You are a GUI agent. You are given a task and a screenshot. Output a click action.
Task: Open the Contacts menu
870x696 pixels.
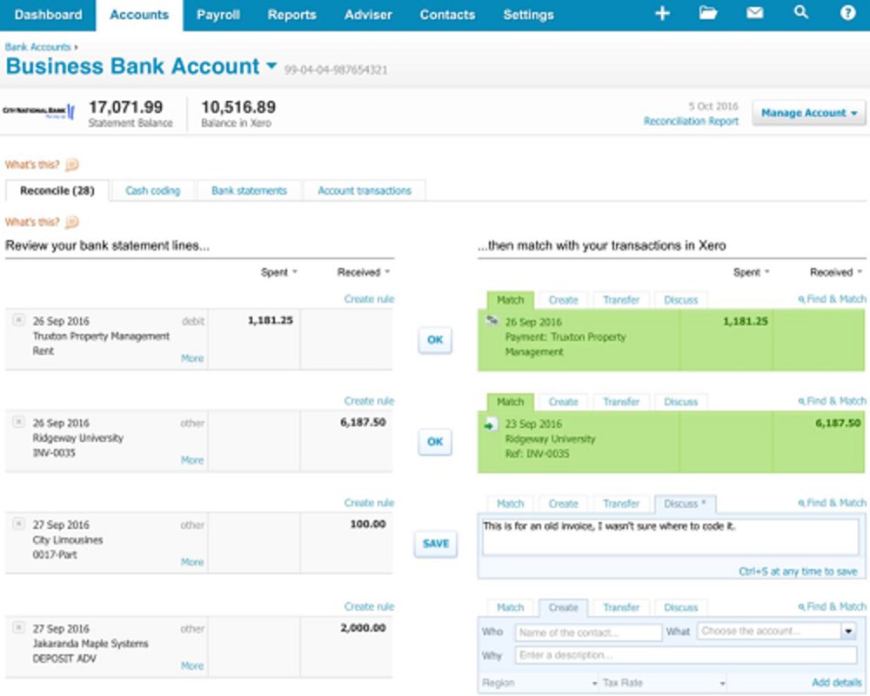(447, 15)
